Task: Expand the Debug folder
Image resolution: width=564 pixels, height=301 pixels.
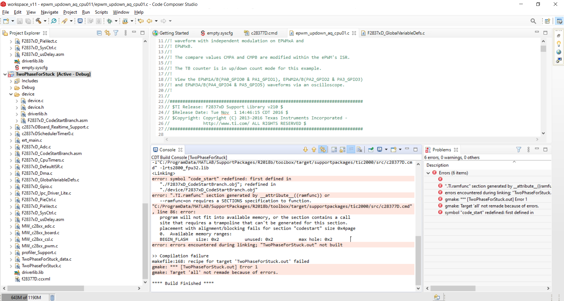Action: pos(11,88)
